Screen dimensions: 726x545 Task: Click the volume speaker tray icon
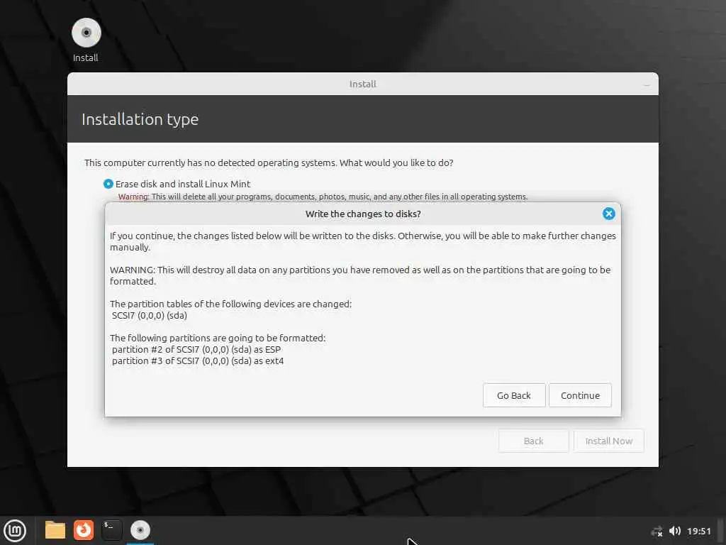tap(675, 531)
